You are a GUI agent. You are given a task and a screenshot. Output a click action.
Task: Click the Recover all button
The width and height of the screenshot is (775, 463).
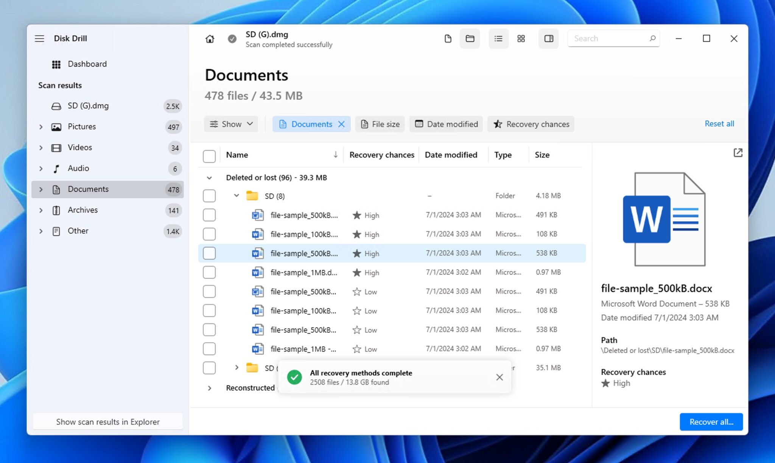point(711,422)
